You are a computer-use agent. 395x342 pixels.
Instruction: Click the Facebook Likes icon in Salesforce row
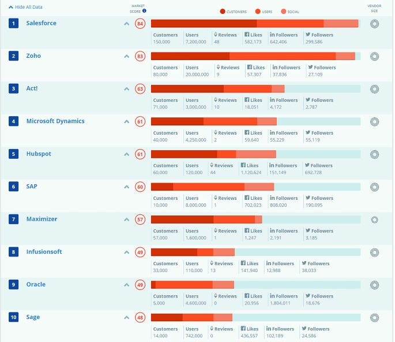[x=247, y=35]
